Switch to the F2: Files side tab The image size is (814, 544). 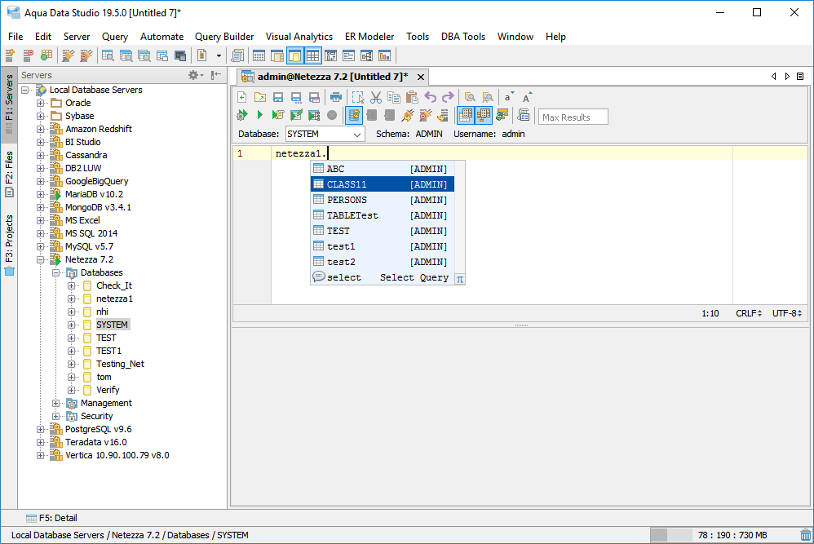[x=9, y=174]
